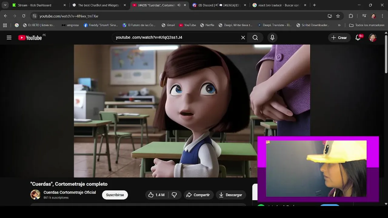This screenshot has height=218, width=388.
Task: Open Cuerdas Cortometraje Oficial channel name
Action: (x=70, y=192)
